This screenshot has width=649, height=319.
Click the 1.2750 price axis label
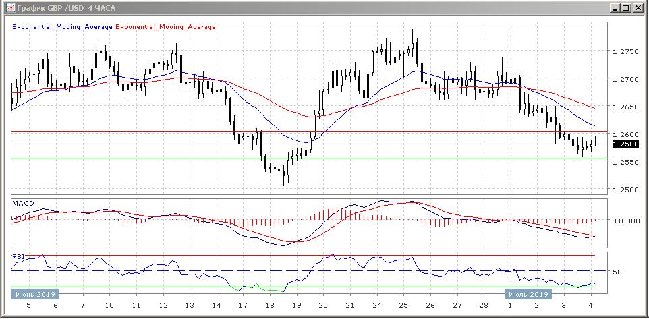[x=624, y=52]
